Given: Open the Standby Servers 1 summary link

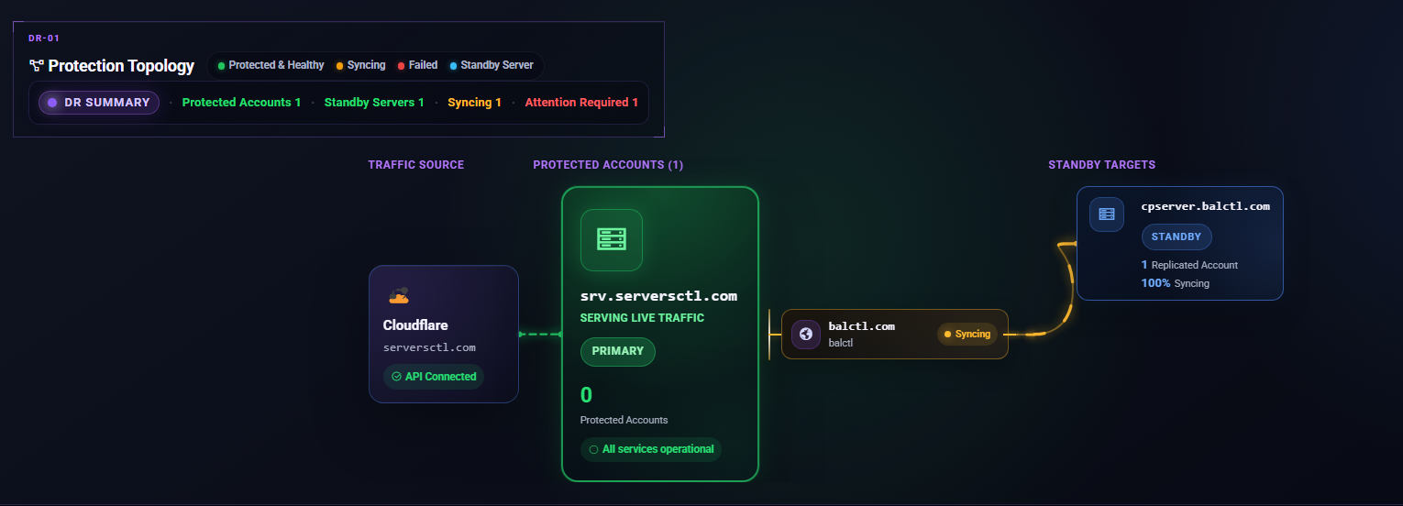Looking at the screenshot, I should point(374,103).
